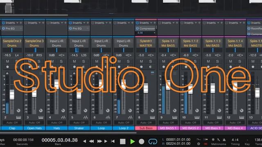The width and height of the screenshot is (262, 147).
Task: Click the 4/4 time signature field
Action: (x=235, y=140)
